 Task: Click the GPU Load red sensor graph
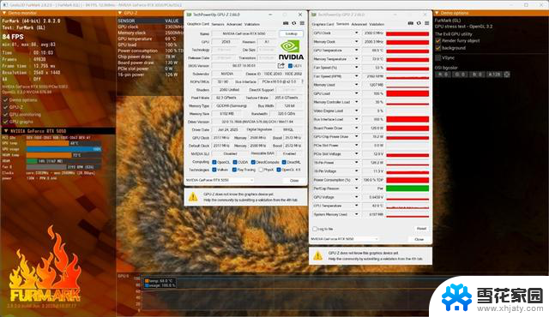point(407,93)
